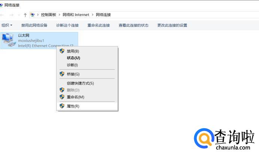Click the 以太网 network adapter icon

(9, 40)
